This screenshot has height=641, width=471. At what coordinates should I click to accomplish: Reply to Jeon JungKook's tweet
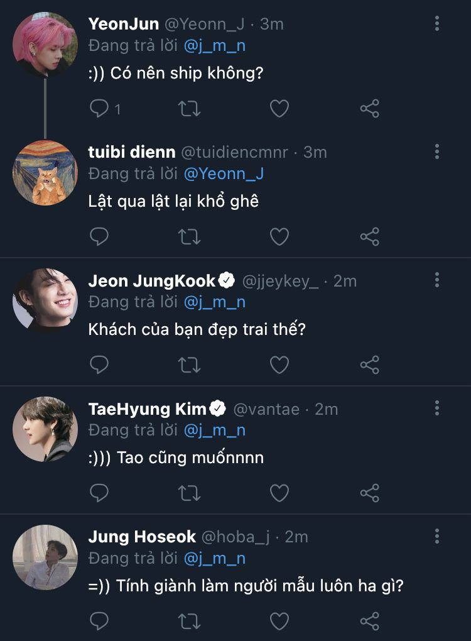(x=99, y=364)
